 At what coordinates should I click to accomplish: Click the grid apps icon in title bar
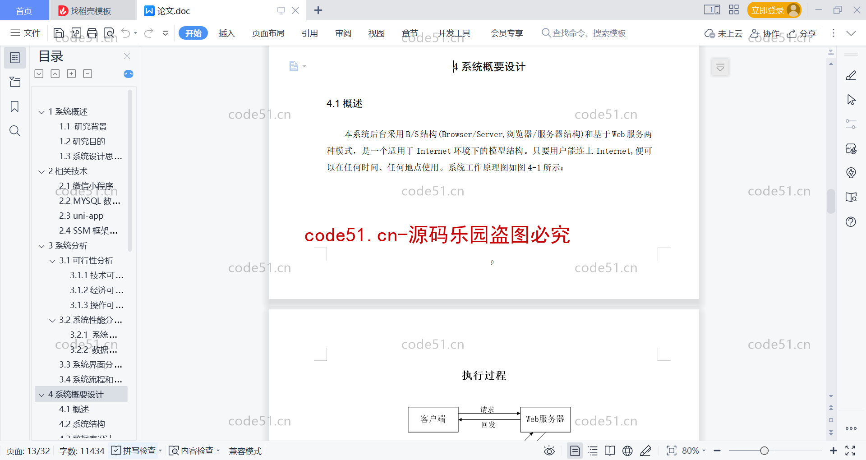click(x=734, y=10)
